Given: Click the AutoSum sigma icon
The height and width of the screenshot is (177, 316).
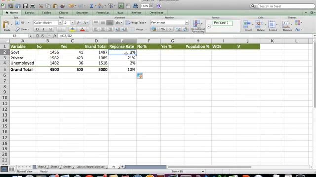Looking at the screenshot, I should click(91, 6).
